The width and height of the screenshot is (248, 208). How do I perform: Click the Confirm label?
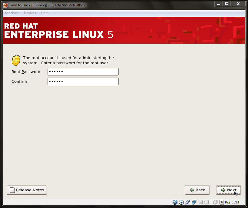pos(20,82)
